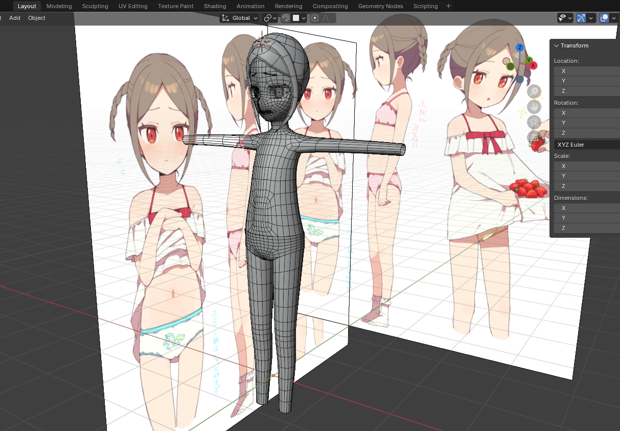Click the transform orientation axes icon
The image size is (620, 431).
click(x=225, y=18)
